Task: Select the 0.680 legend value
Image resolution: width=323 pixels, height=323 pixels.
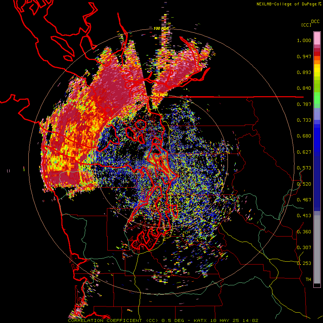Action: point(304,136)
